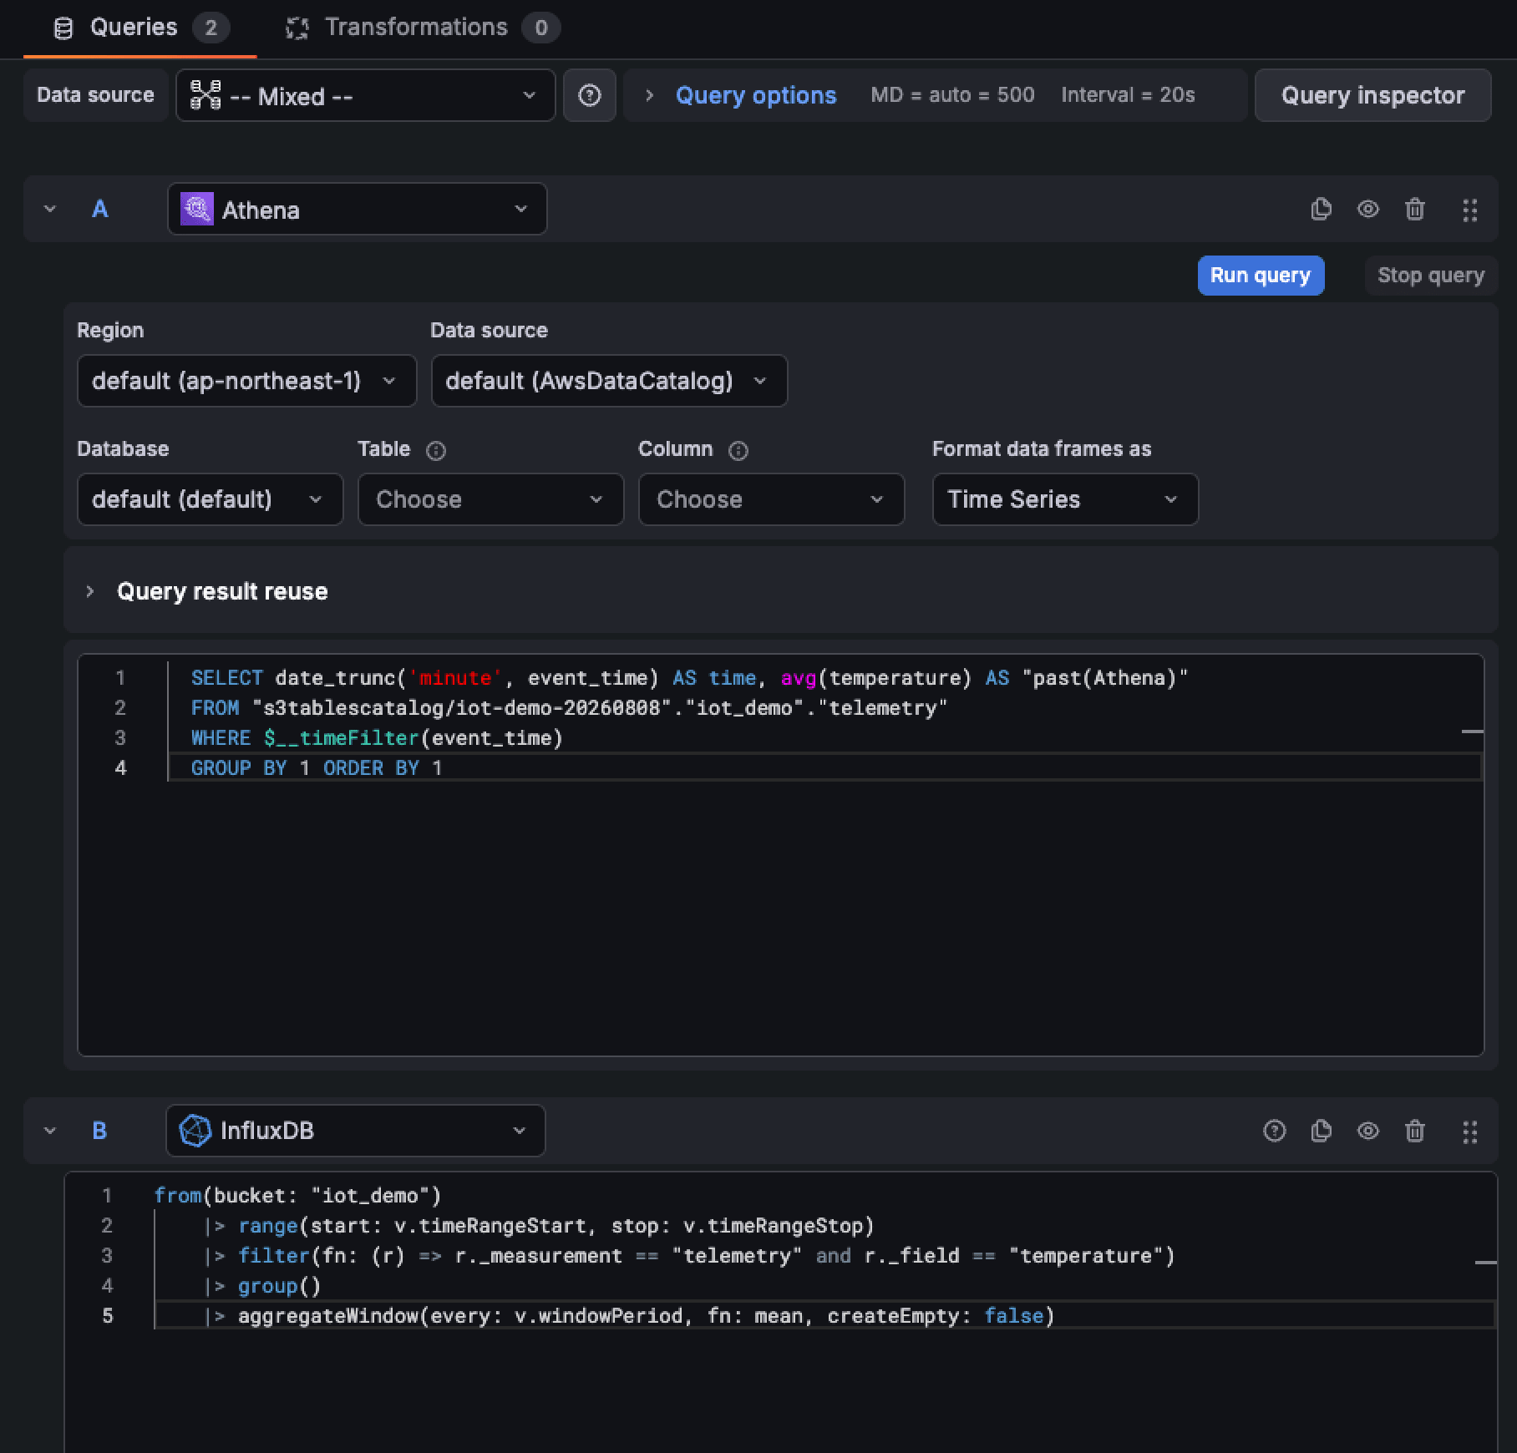Delete query B using trash icon
This screenshot has width=1517, height=1453.
point(1414,1131)
